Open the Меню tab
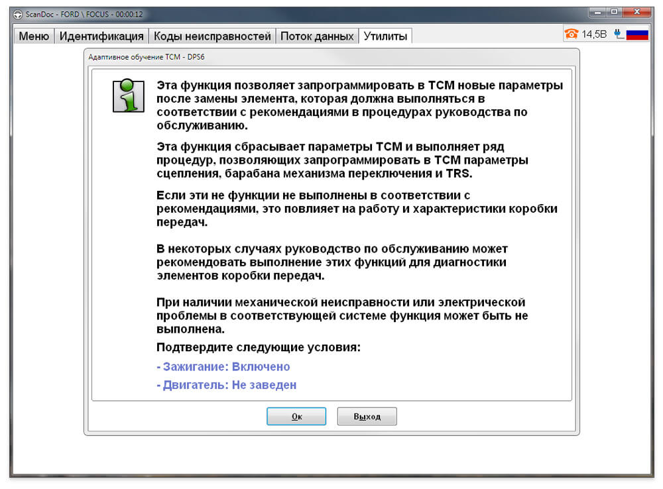The height and width of the screenshot is (489, 663). pos(34,36)
